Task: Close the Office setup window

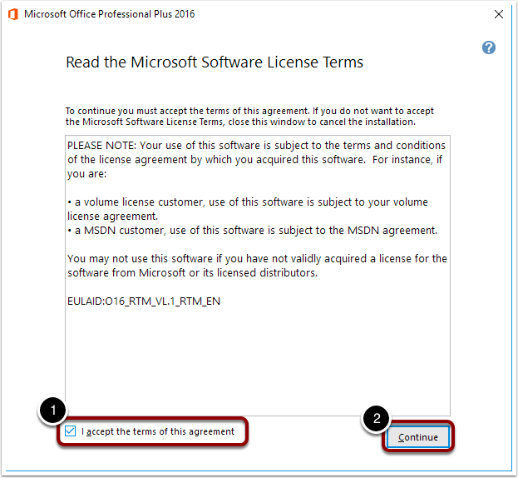Action: coord(499,14)
